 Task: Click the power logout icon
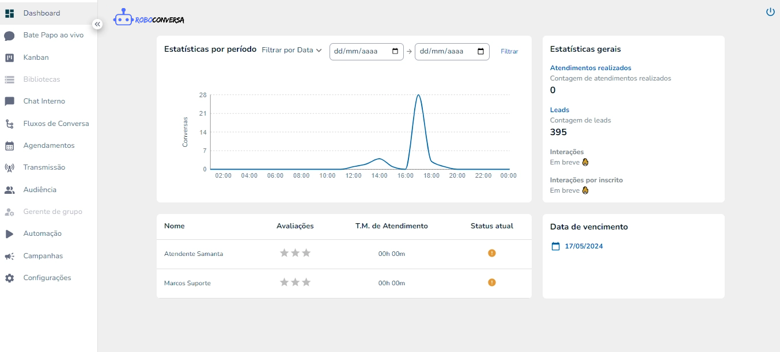[770, 12]
